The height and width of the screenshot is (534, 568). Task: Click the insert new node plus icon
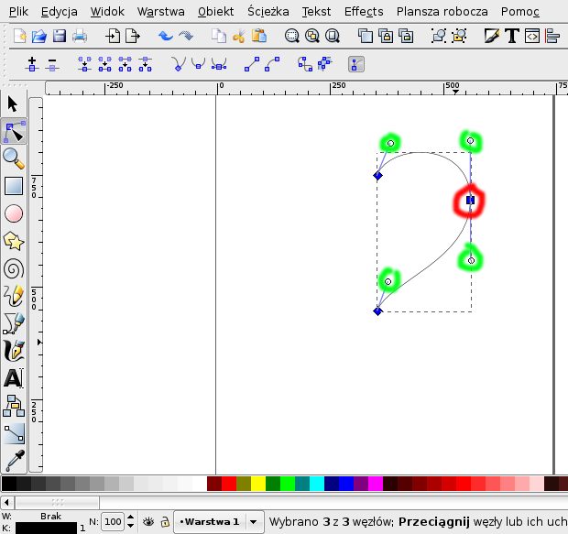pyautogui.click(x=32, y=65)
